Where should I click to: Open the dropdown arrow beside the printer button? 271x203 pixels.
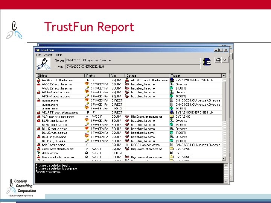225,60
